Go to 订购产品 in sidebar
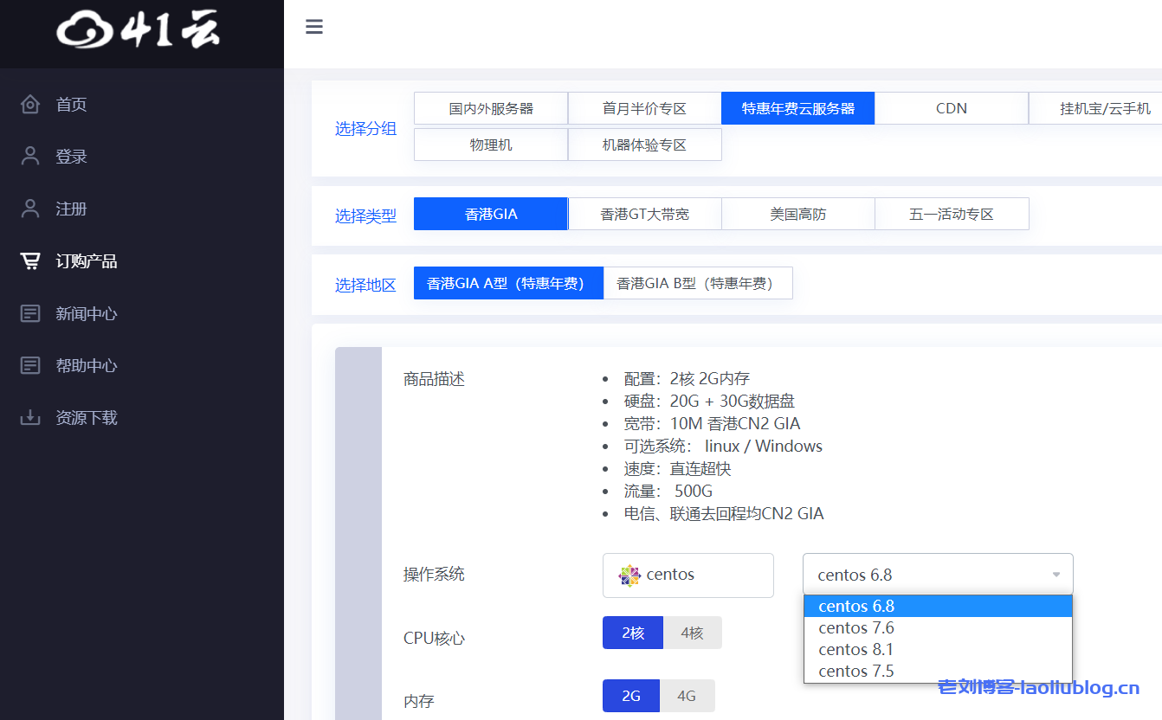This screenshot has height=720, width=1162. [142, 261]
